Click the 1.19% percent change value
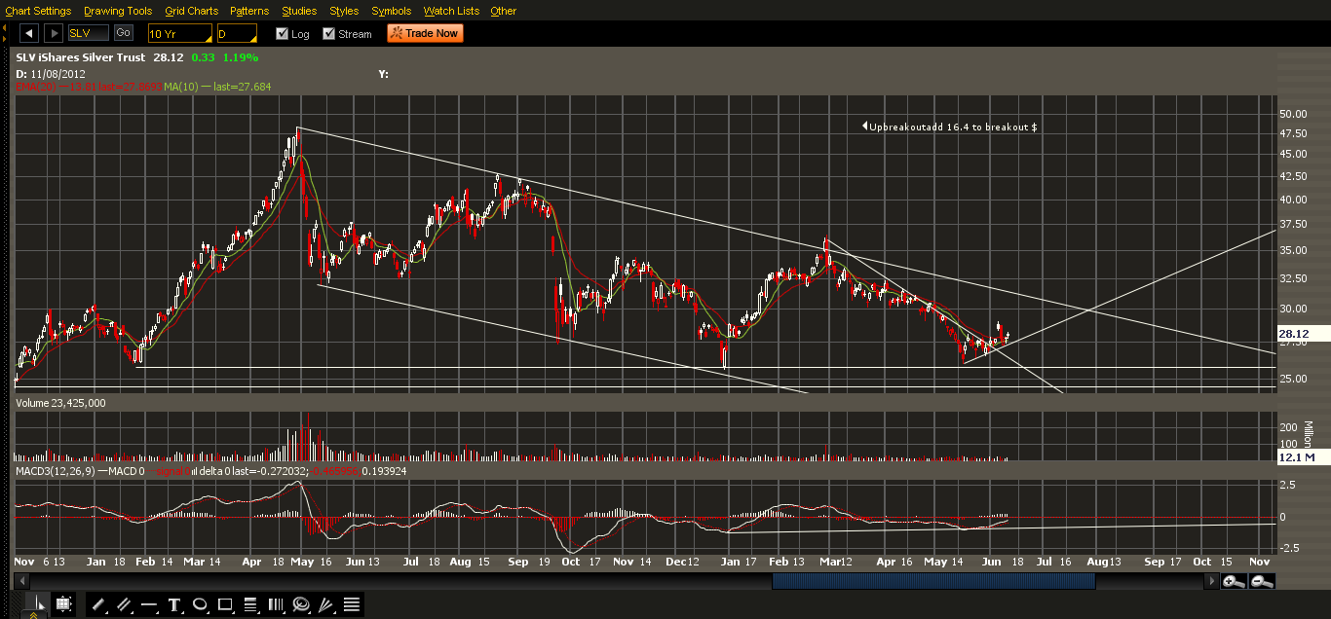 tap(239, 57)
